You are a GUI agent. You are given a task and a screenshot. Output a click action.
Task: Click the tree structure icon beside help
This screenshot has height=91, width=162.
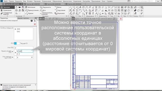pos(35,21)
